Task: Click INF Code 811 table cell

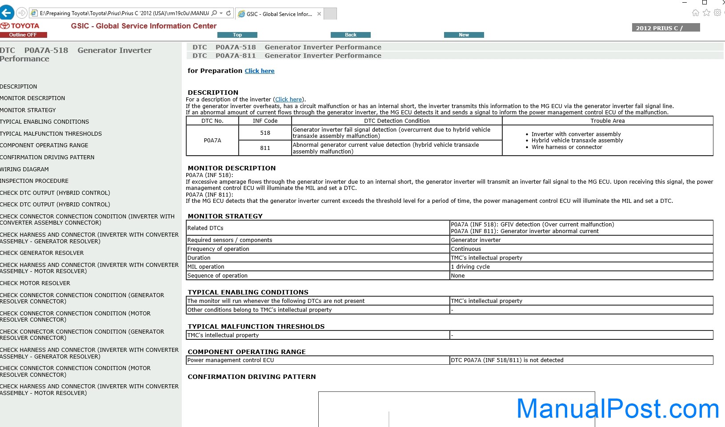Action: pos(265,148)
